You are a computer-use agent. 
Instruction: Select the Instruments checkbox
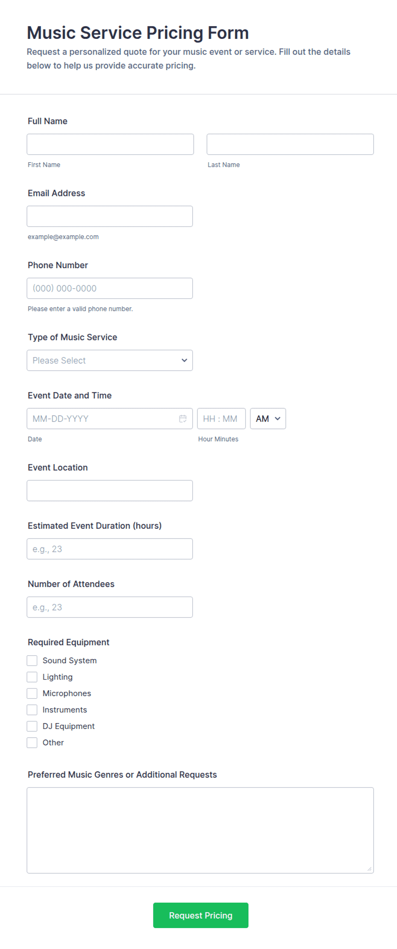click(x=32, y=710)
